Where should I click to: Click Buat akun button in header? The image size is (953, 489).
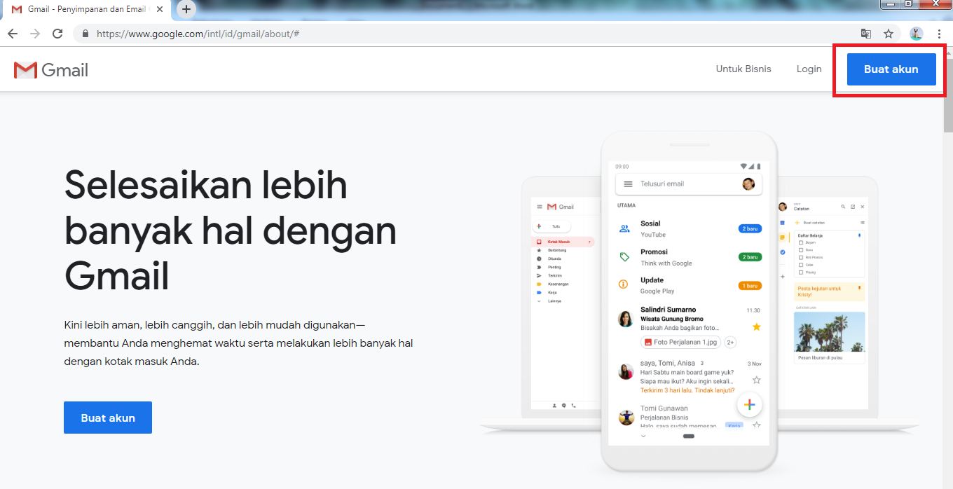[x=891, y=69]
